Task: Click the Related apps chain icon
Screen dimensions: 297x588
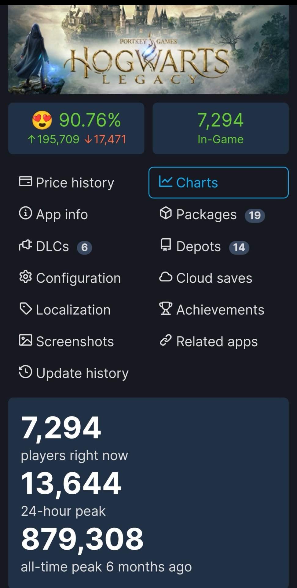Action: (166, 340)
